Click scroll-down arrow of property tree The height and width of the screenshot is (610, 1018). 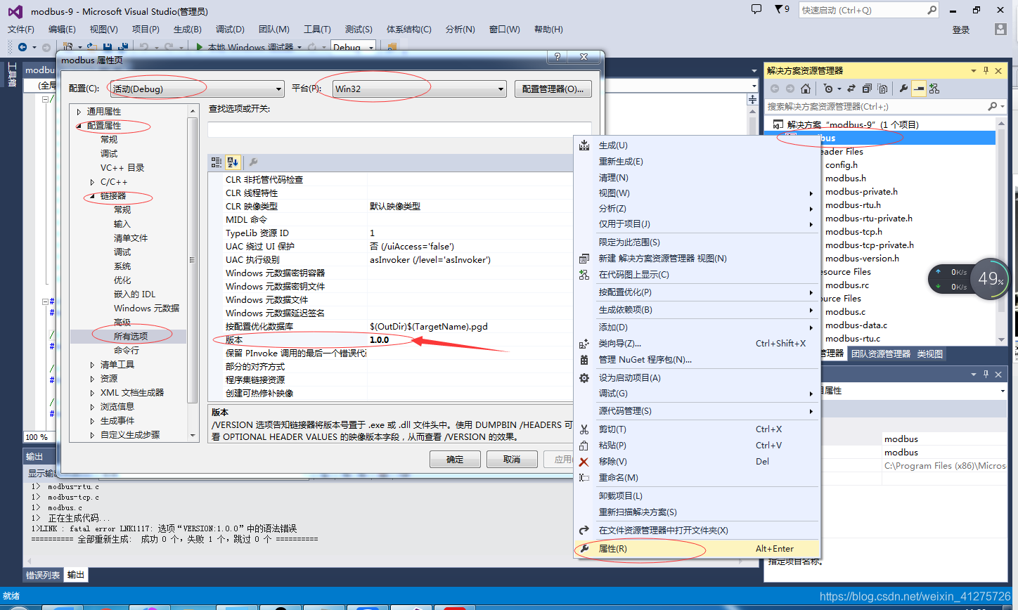[193, 436]
